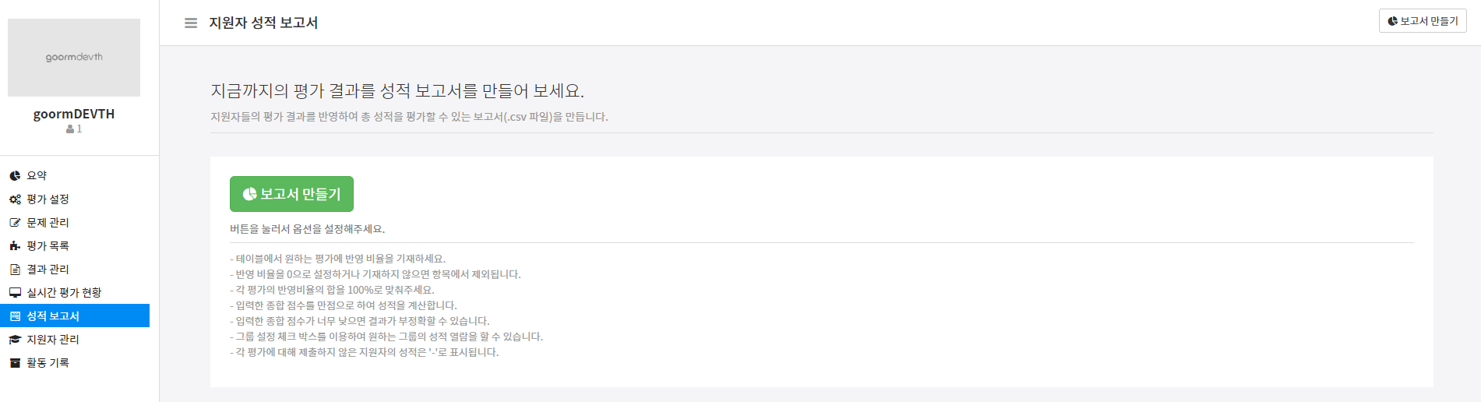The image size is (1481, 402).
Task: Click the document icon beside 결과 관리
Action: point(15,270)
